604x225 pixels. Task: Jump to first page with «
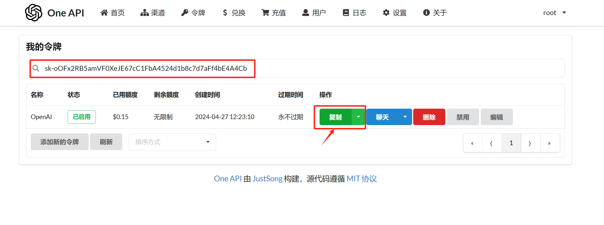pos(472,143)
